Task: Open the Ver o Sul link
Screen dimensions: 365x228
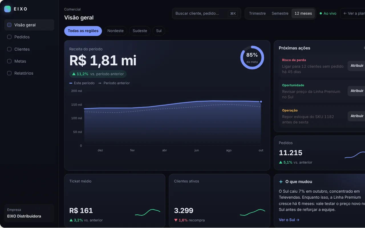Action: (x=289, y=220)
